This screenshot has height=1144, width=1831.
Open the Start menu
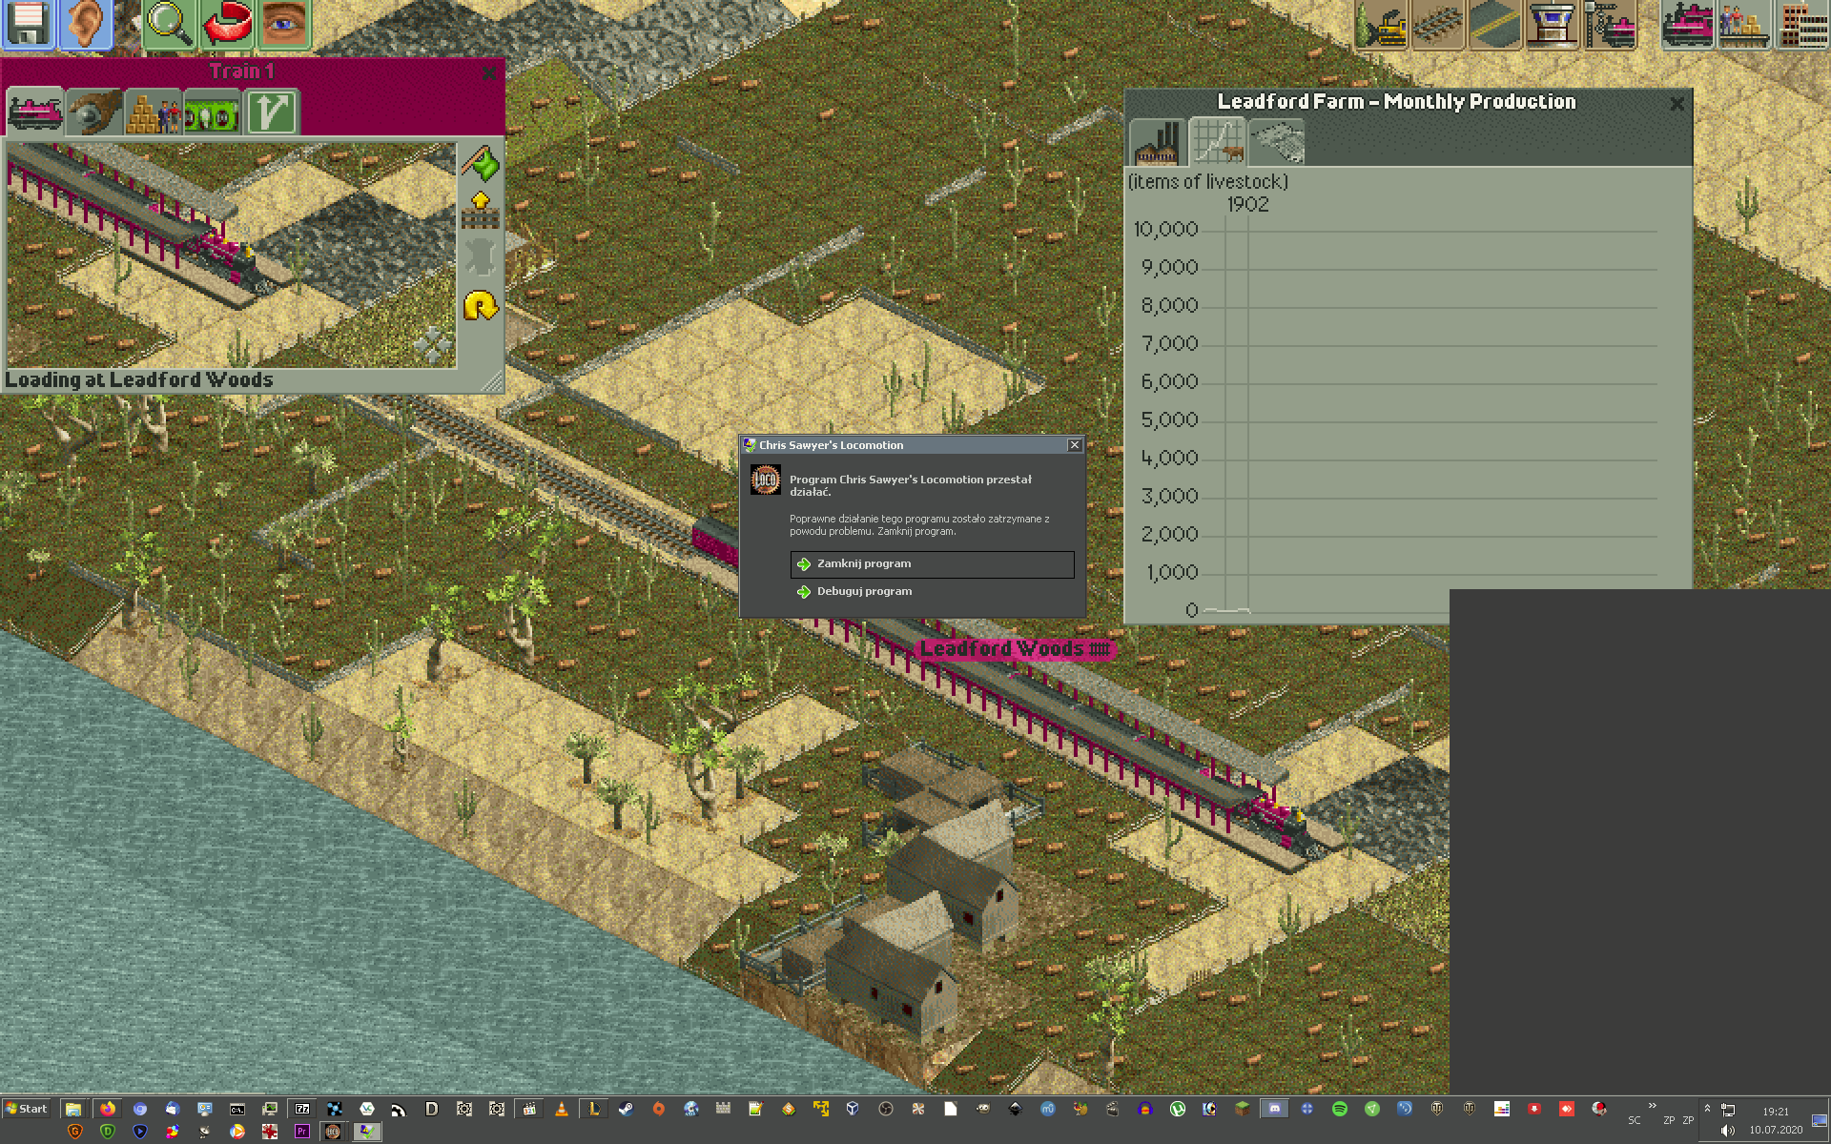(26, 1109)
